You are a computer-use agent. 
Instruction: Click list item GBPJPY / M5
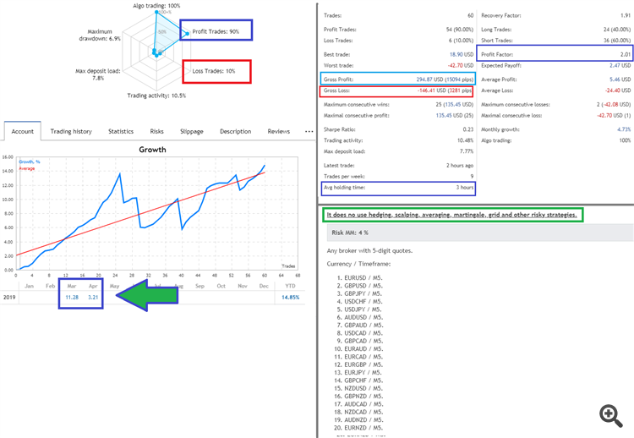(363, 293)
